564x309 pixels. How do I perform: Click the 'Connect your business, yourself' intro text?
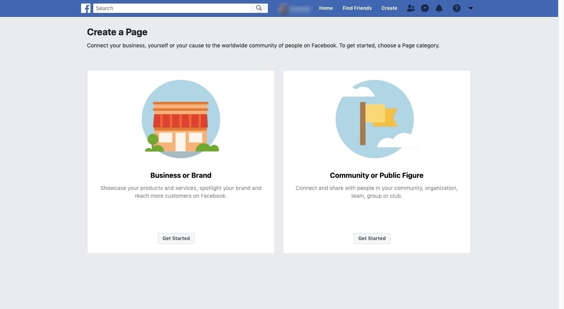263,45
